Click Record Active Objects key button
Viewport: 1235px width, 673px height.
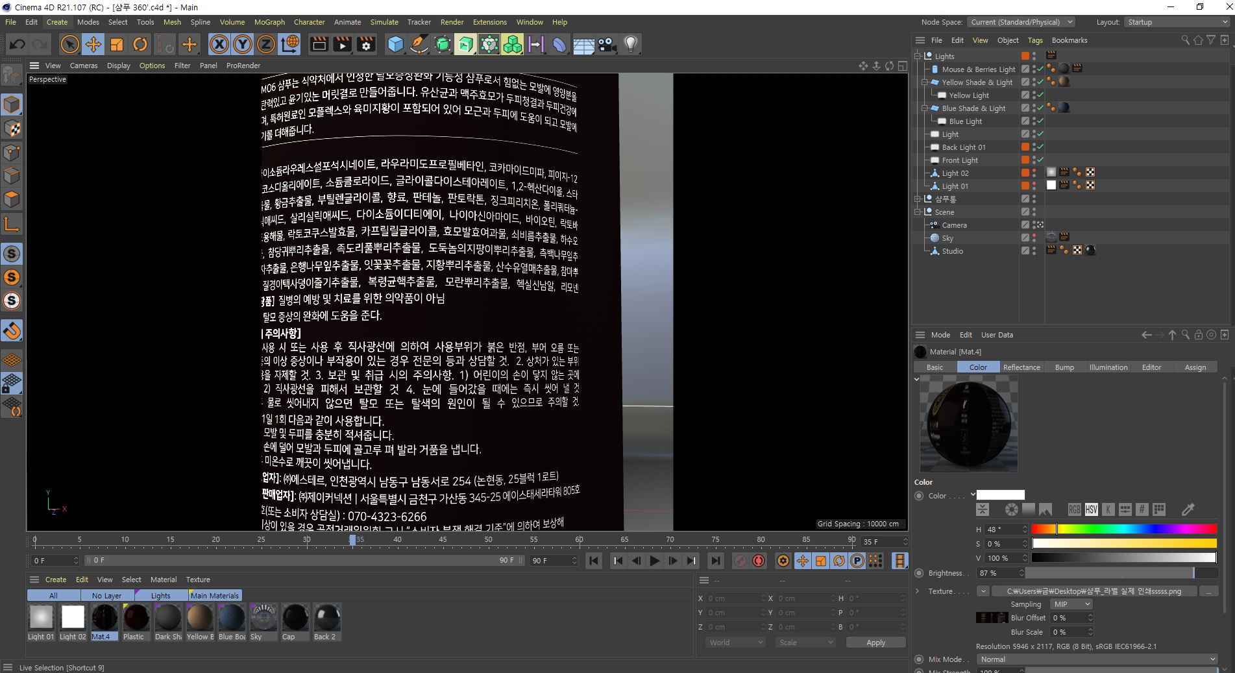tap(740, 561)
